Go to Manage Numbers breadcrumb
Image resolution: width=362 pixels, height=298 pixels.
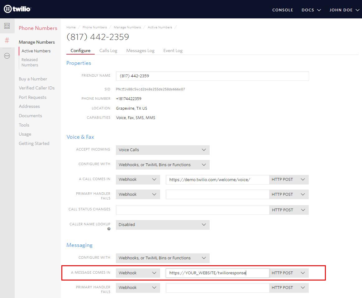point(127,27)
